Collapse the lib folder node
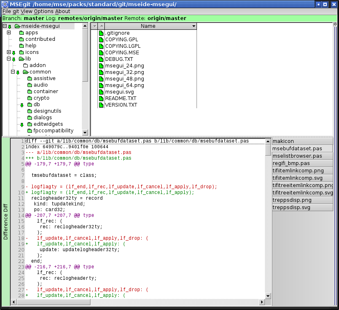The image size is (339, 310). (x=9, y=59)
